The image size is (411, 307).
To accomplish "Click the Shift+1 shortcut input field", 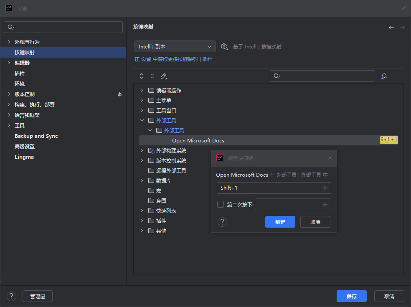I will click(274, 188).
